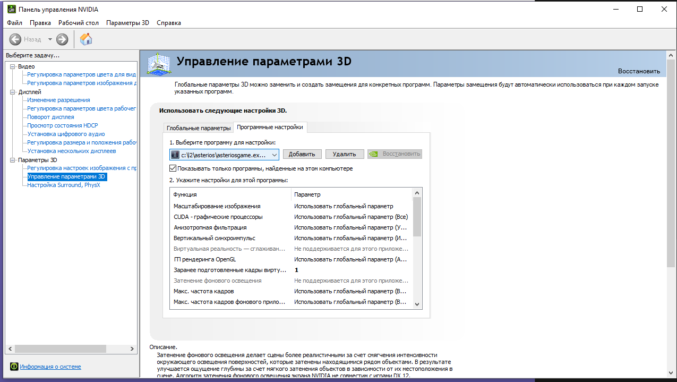Click the asteriosgame program icon in combo box

pos(175,154)
